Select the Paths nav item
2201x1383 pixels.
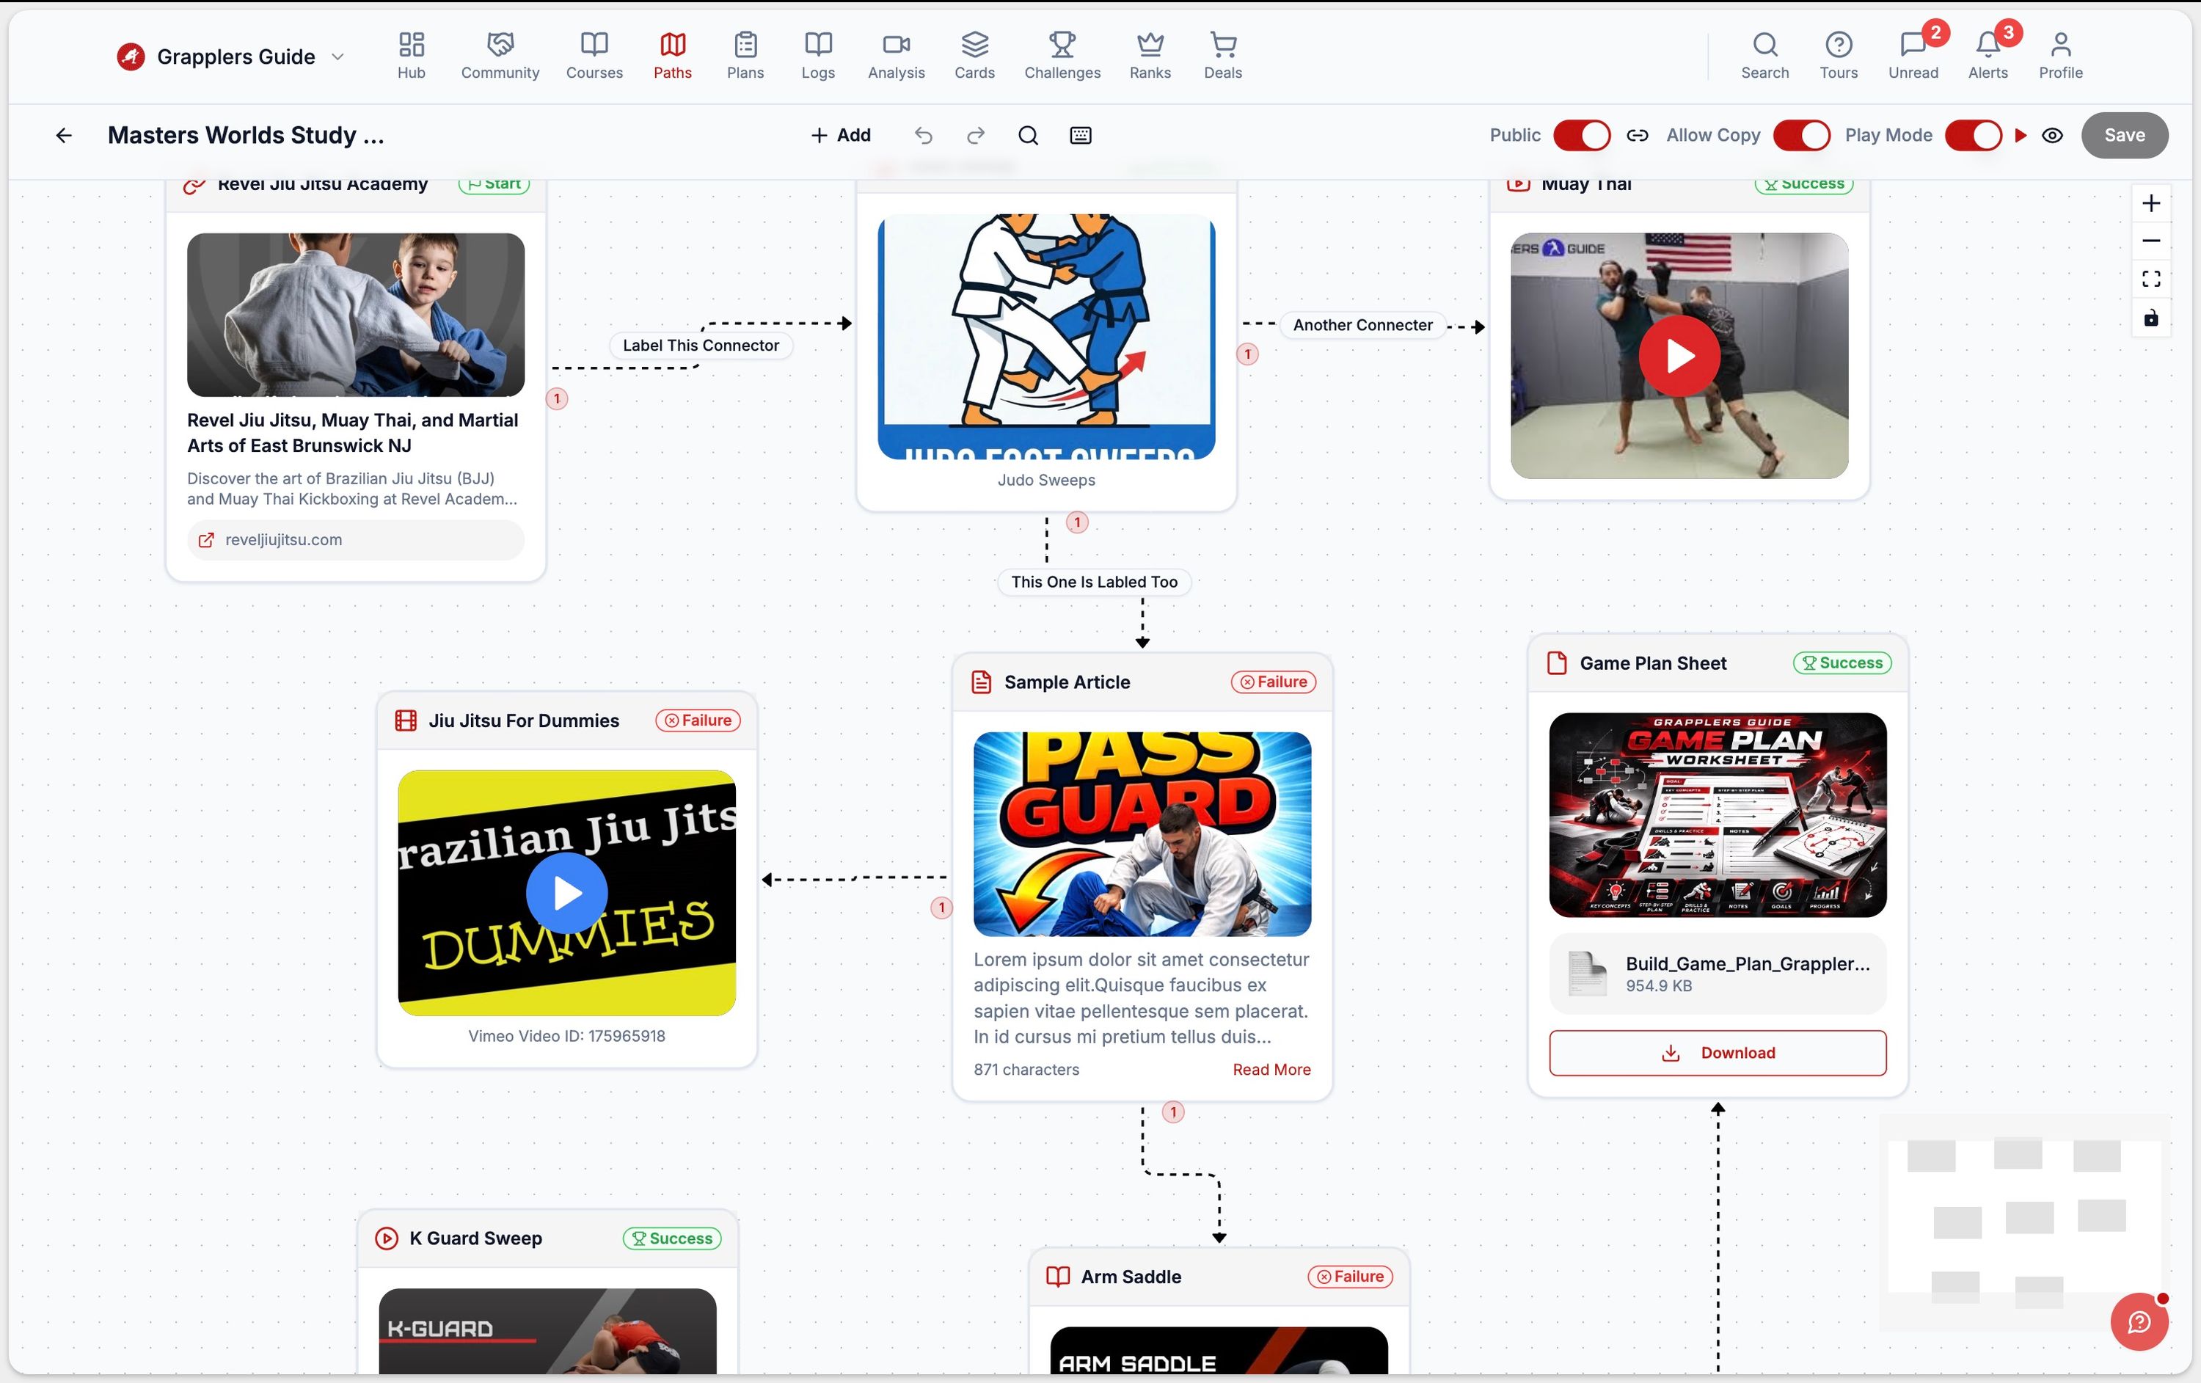pyautogui.click(x=673, y=56)
